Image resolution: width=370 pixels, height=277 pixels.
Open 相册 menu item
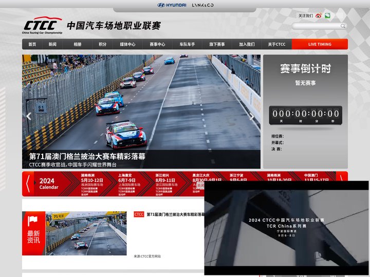(78, 44)
